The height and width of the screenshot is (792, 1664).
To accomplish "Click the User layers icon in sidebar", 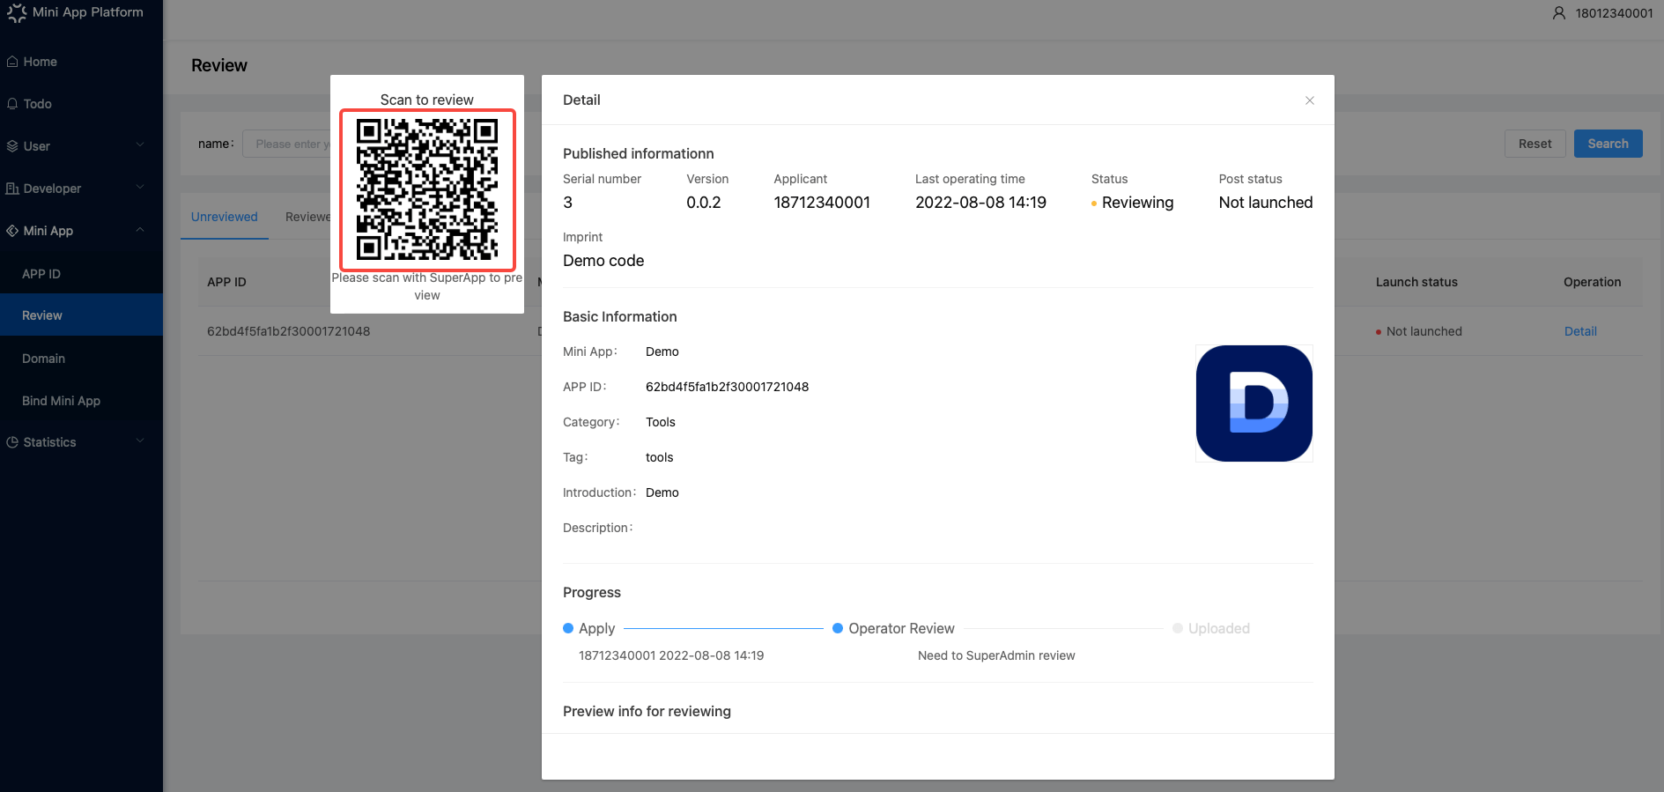I will pyautogui.click(x=12, y=146).
